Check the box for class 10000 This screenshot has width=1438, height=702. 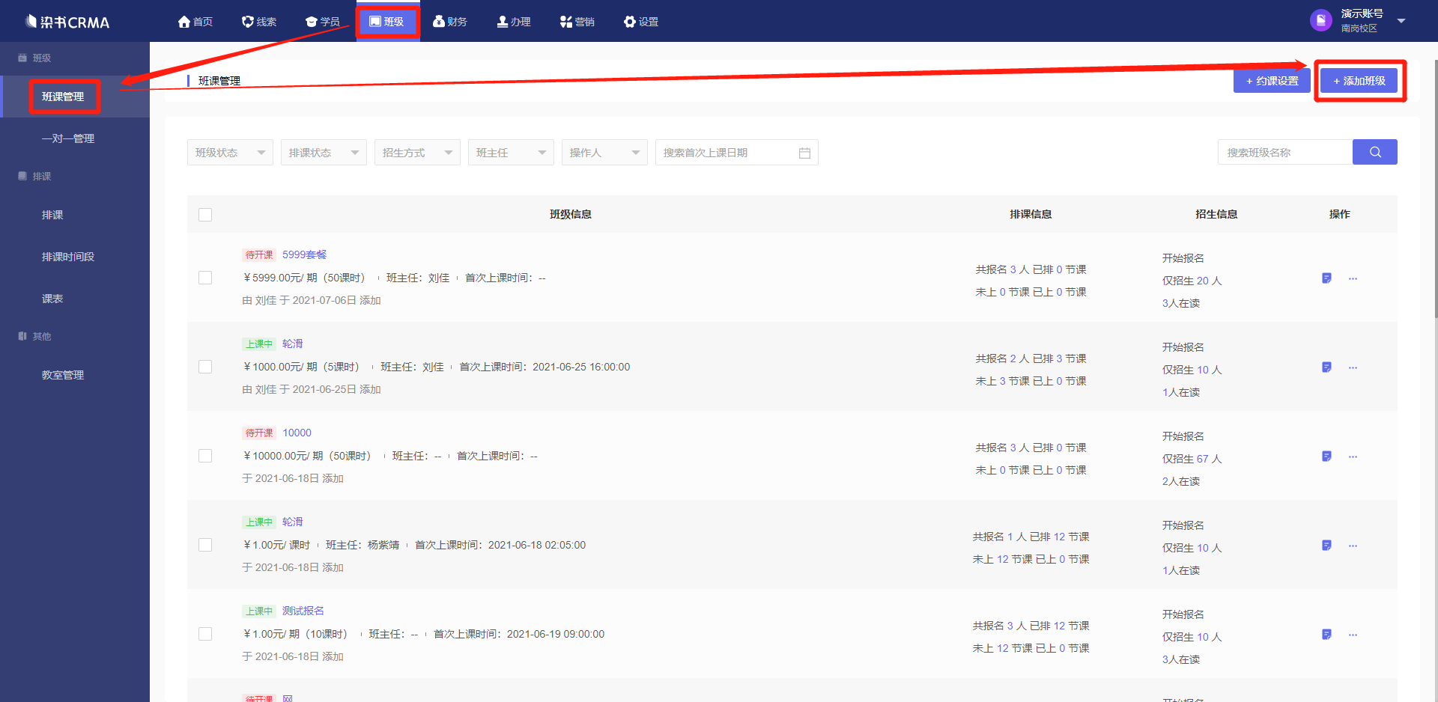(205, 456)
